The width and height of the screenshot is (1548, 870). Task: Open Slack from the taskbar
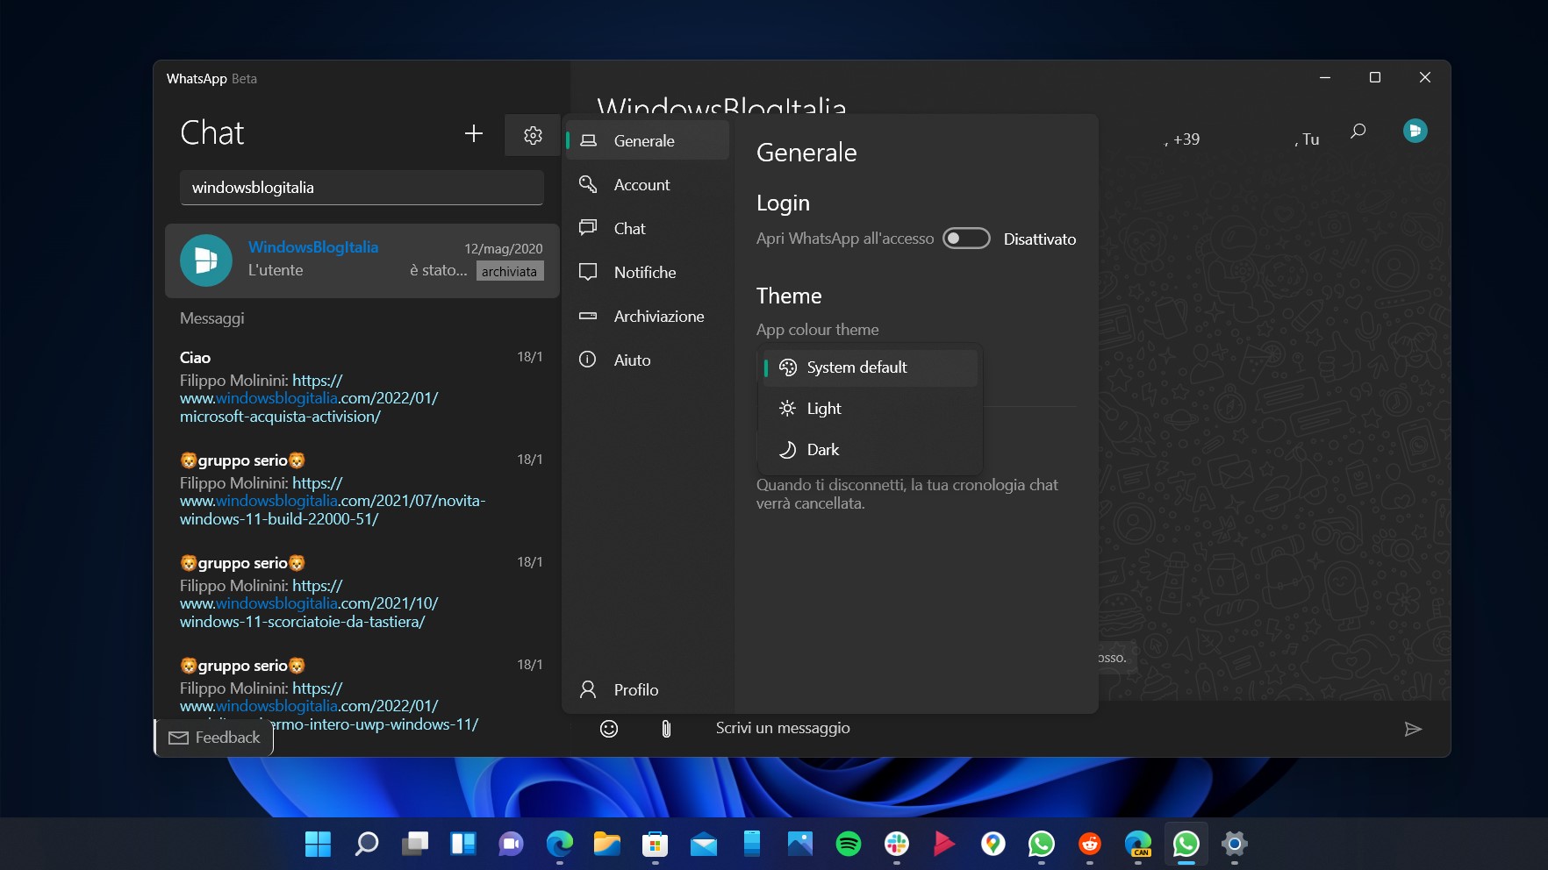(x=897, y=845)
